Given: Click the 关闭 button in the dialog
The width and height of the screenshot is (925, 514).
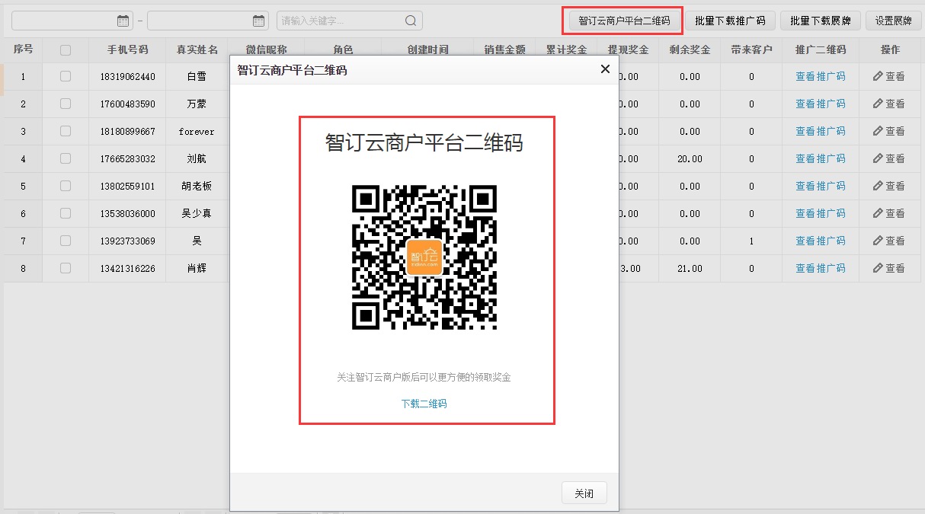Looking at the screenshot, I should pos(584,493).
